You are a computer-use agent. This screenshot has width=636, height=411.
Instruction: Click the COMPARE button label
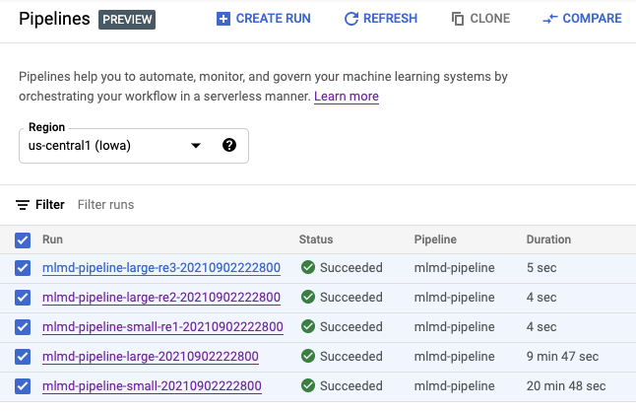(592, 19)
